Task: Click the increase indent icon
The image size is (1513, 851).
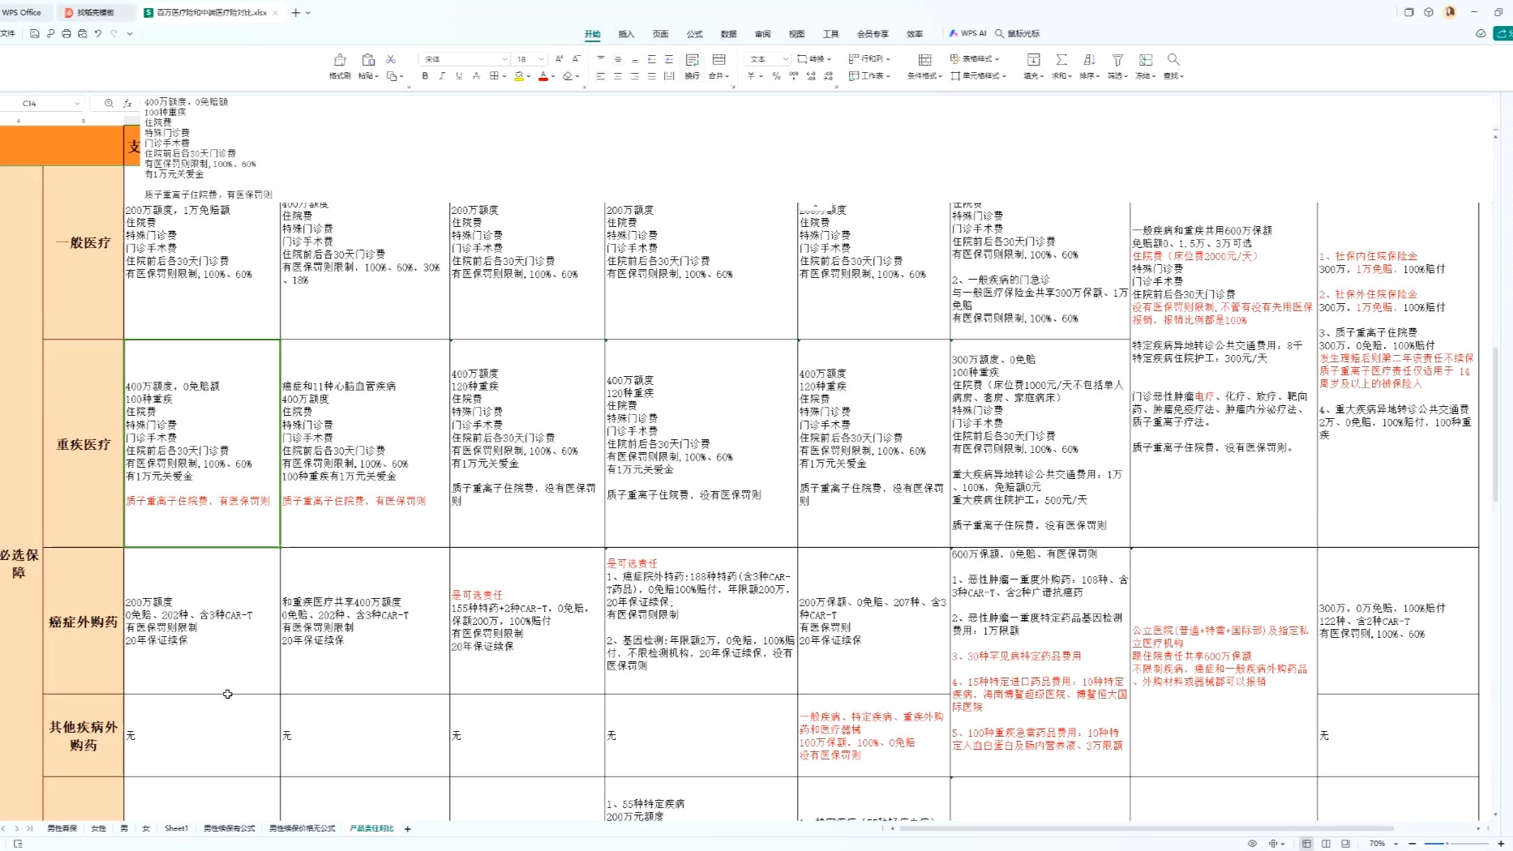Action: pos(669,59)
